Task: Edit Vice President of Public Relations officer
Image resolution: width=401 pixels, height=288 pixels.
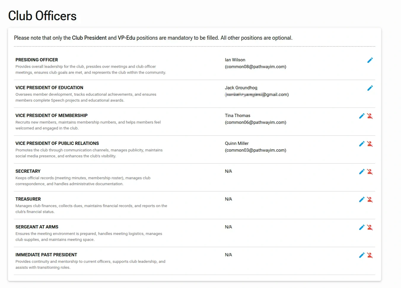Action: point(362,144)
